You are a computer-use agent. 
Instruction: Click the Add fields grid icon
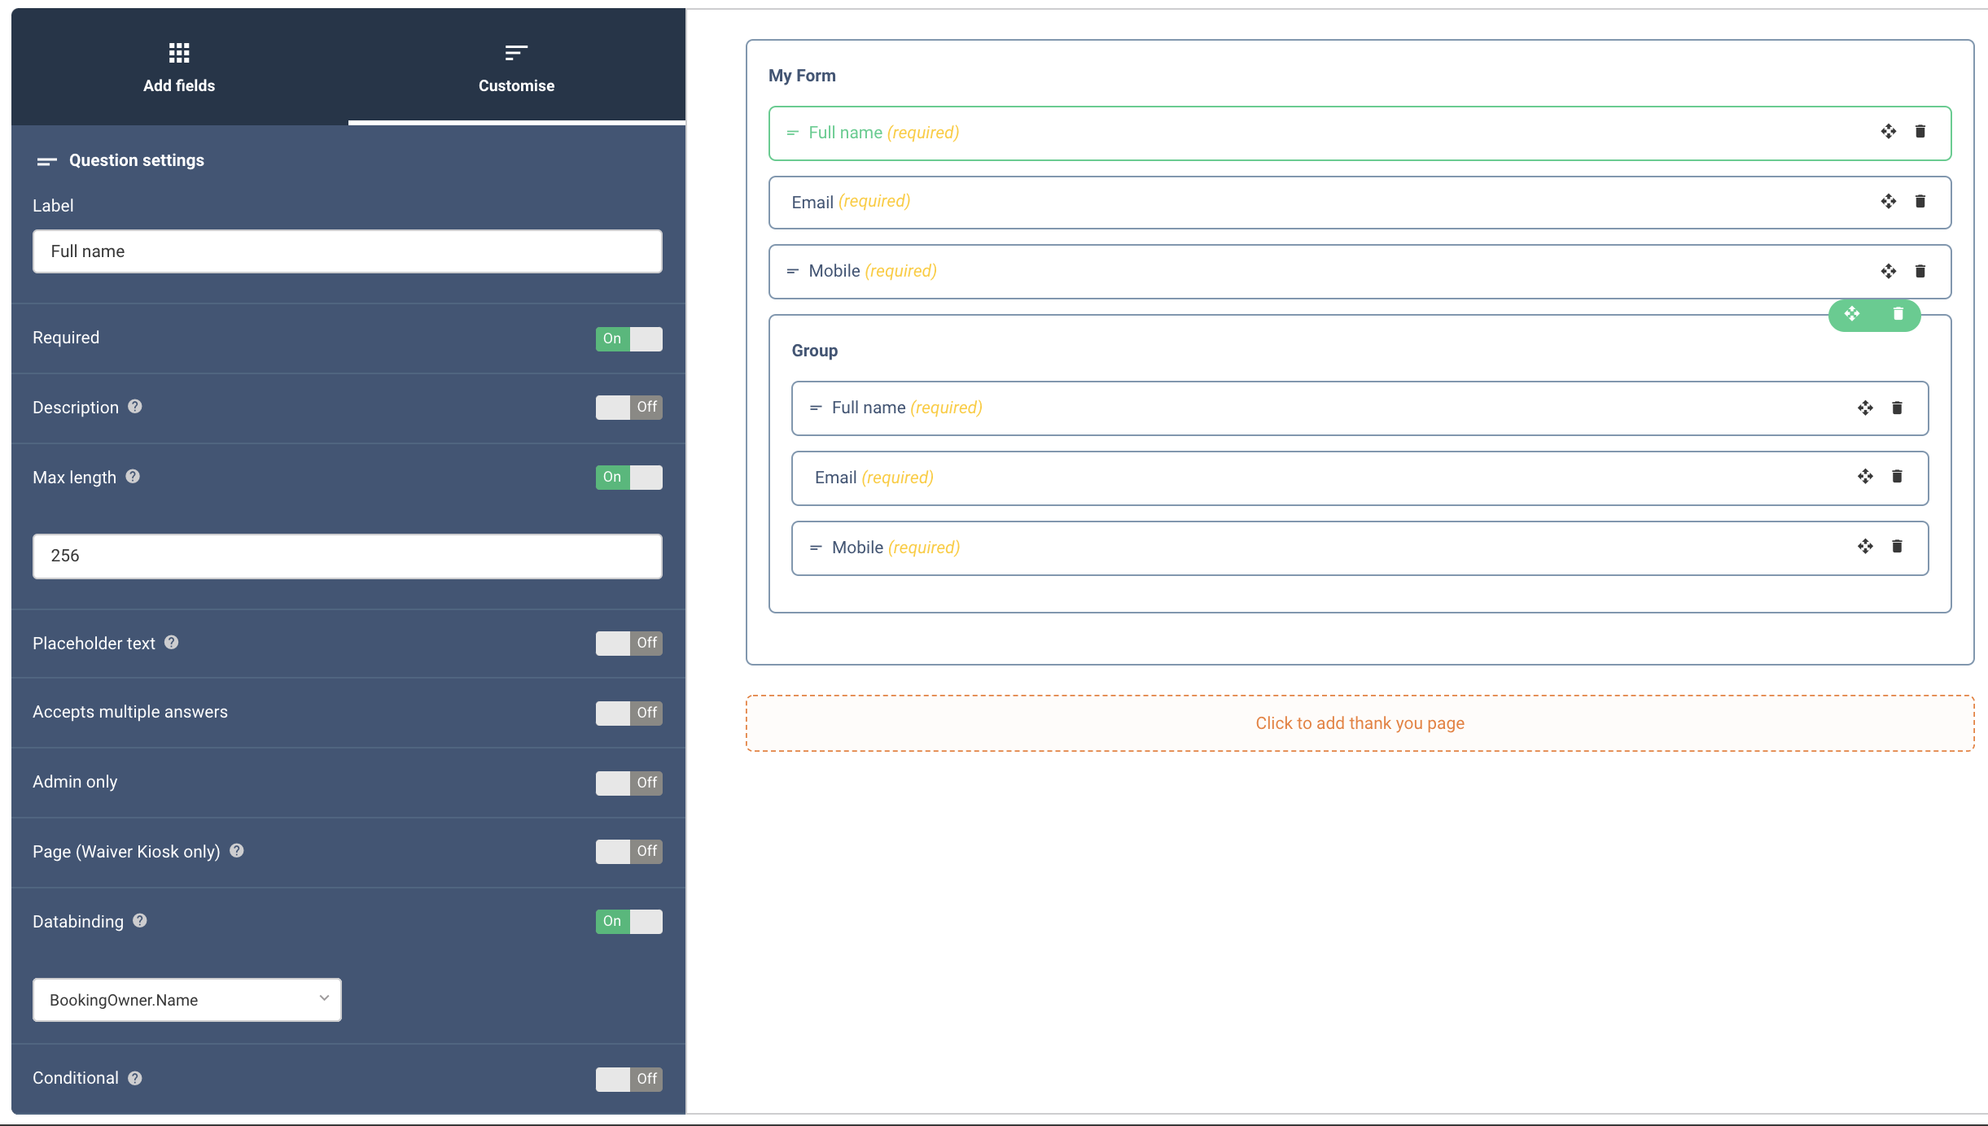click(x=179, y=53)
